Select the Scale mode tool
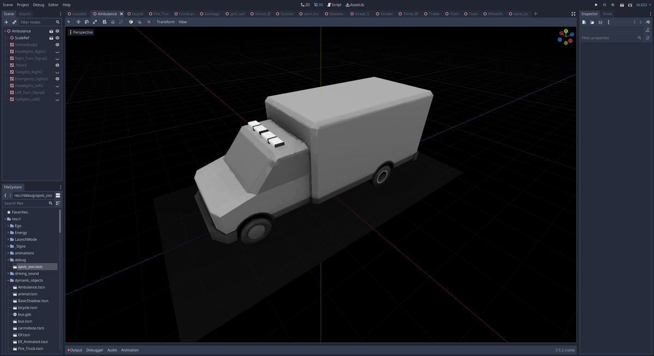654x356 pixels. click(x=95, y=22)
